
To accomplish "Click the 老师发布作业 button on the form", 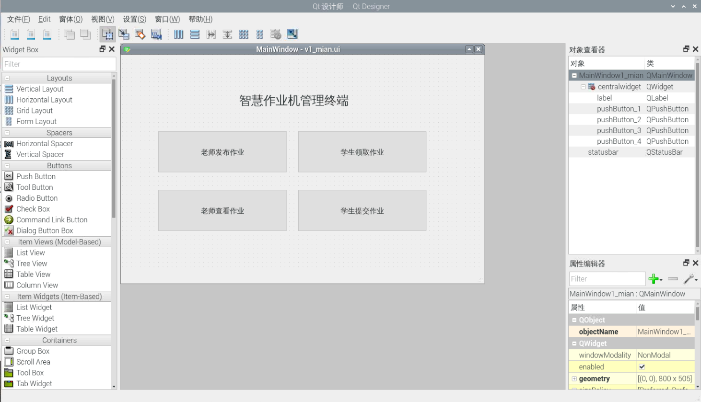I will tap(222, 152).
